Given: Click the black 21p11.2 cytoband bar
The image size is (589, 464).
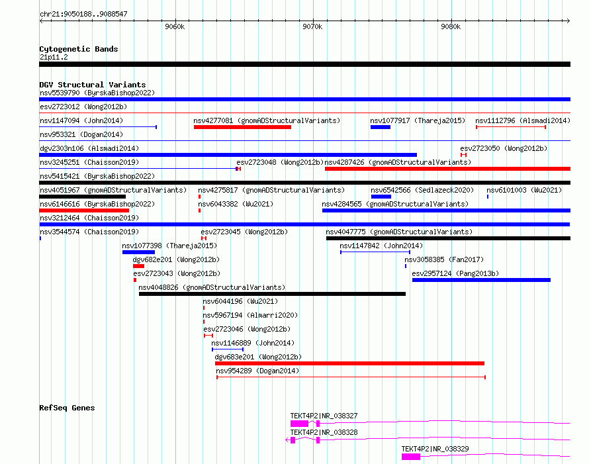Looking at the screenshot, I should (x=304, y=64).
